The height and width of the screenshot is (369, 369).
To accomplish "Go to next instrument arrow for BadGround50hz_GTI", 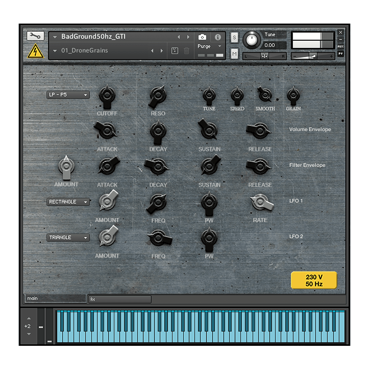I will [188, 37].
